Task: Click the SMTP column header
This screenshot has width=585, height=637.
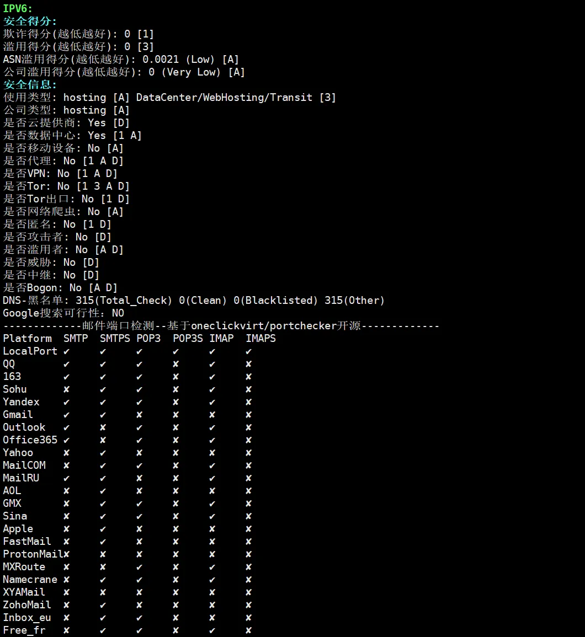Action: tap(76, 339)
